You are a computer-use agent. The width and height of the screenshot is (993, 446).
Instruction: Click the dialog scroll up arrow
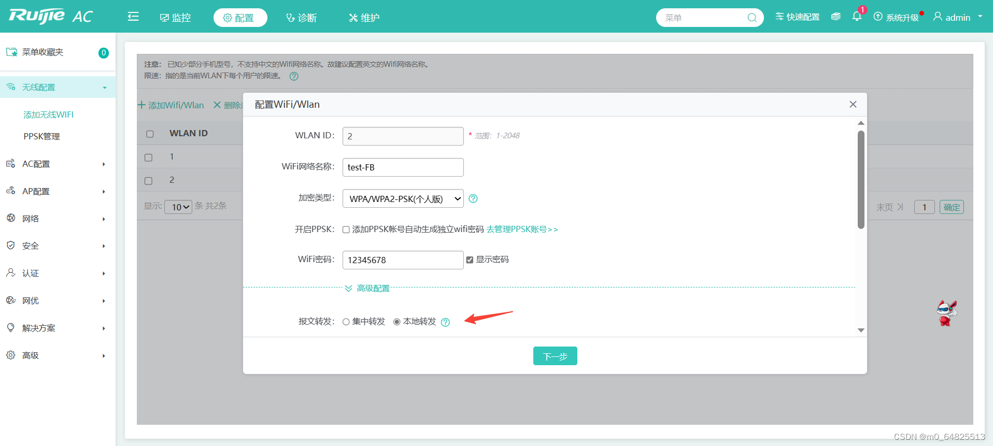(861, 123)
